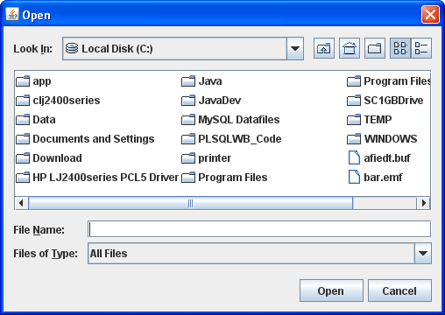This screenshot has height=315, width=445.
Task: Click the Program Files icon below printer
Action: [188, 178]
